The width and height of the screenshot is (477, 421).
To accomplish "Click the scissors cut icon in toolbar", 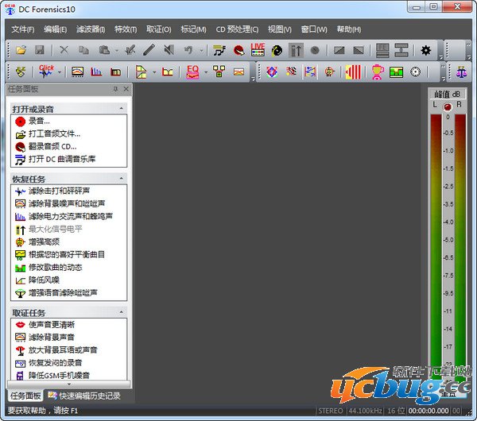I will point(64,50).
